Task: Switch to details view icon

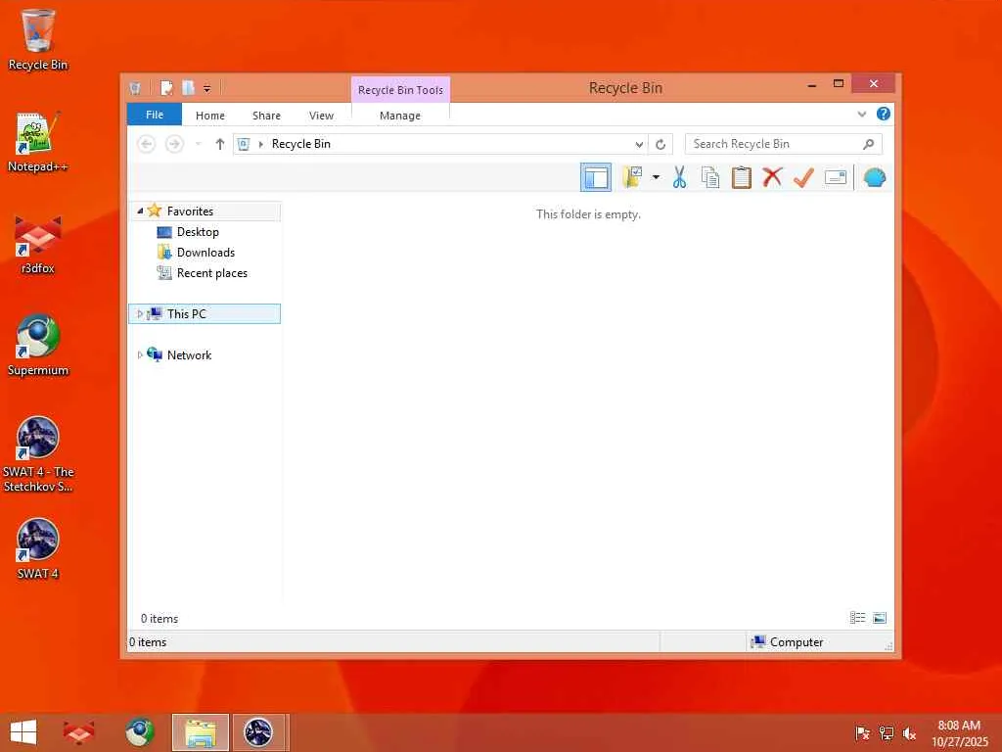Action: (857, 618)
